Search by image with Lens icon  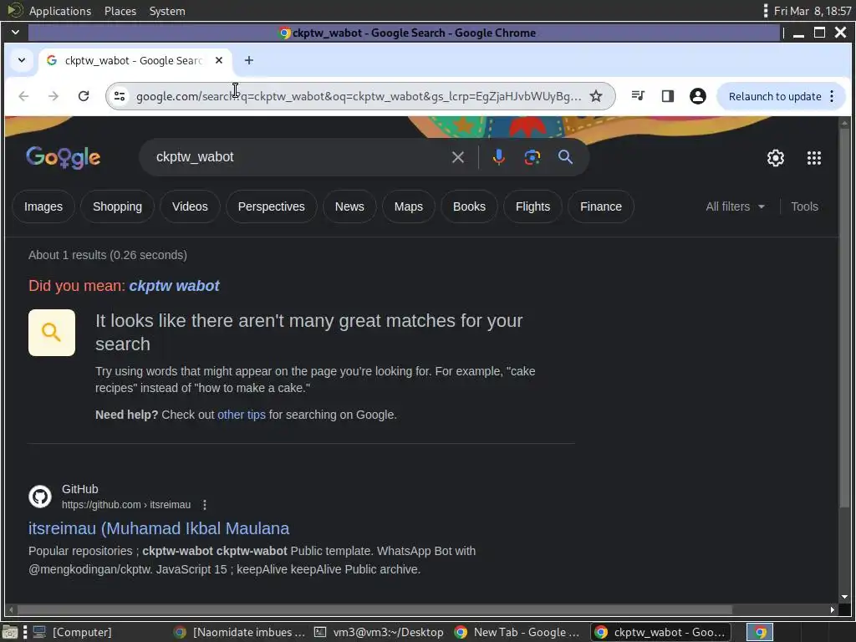[x=532, y=157]
